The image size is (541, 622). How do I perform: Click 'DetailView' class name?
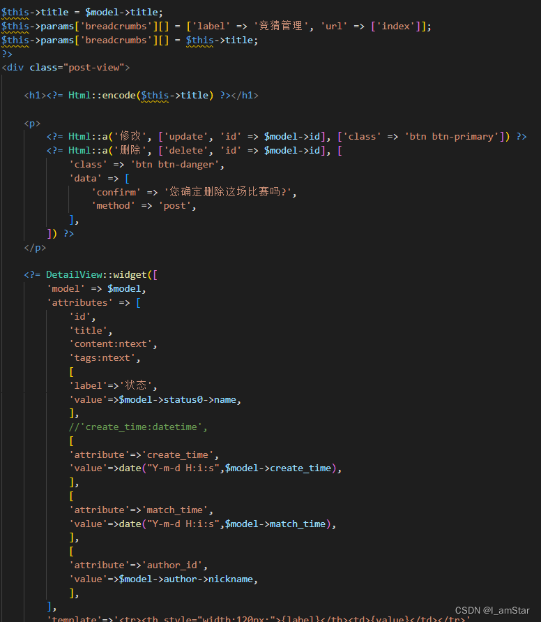point(74,274)
